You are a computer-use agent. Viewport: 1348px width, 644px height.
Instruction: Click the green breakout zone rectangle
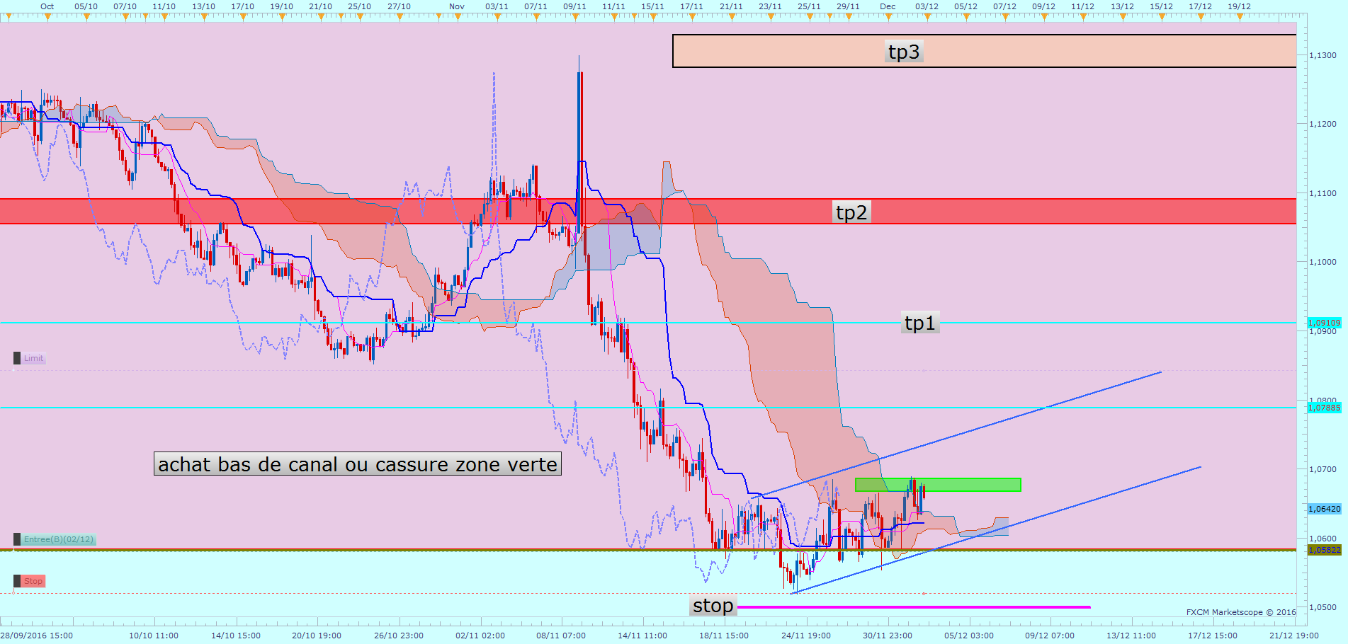938,485
